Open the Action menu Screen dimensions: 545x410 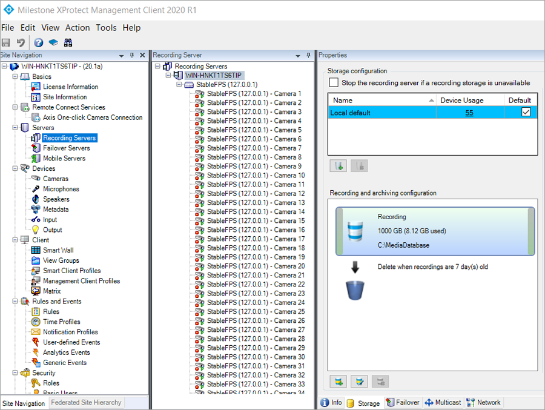78,28
